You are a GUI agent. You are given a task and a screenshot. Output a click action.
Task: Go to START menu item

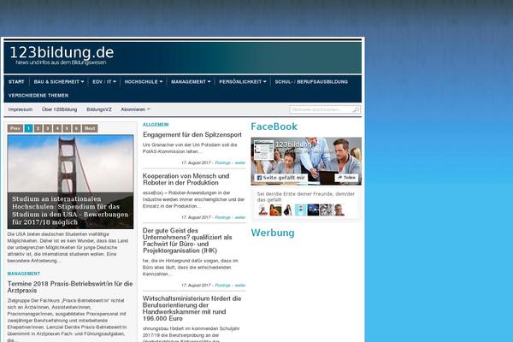click(16, 82)
